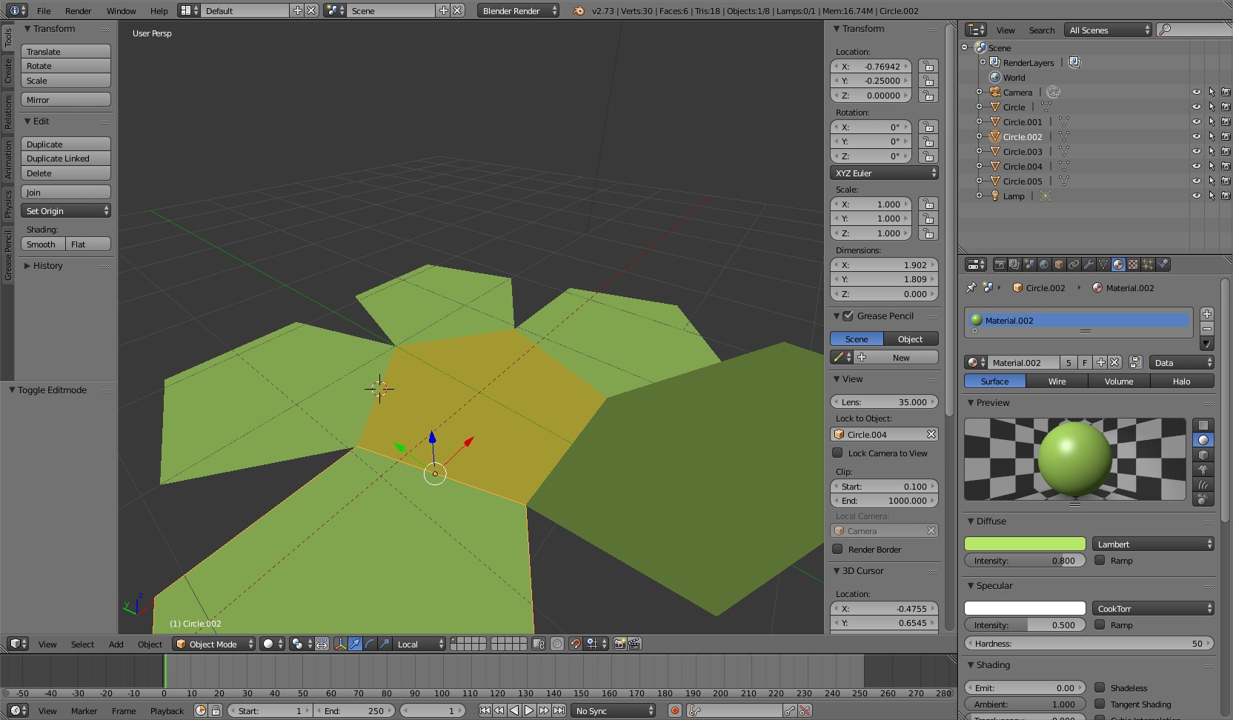This screenshot has width=1233, height=720.
Task: Click the scale manipulator icon in viewport header
Action: [x=385, y=644]
